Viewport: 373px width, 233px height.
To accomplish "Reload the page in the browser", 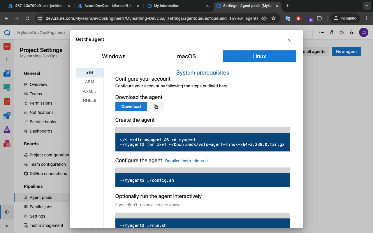I will tap(27, 18).
